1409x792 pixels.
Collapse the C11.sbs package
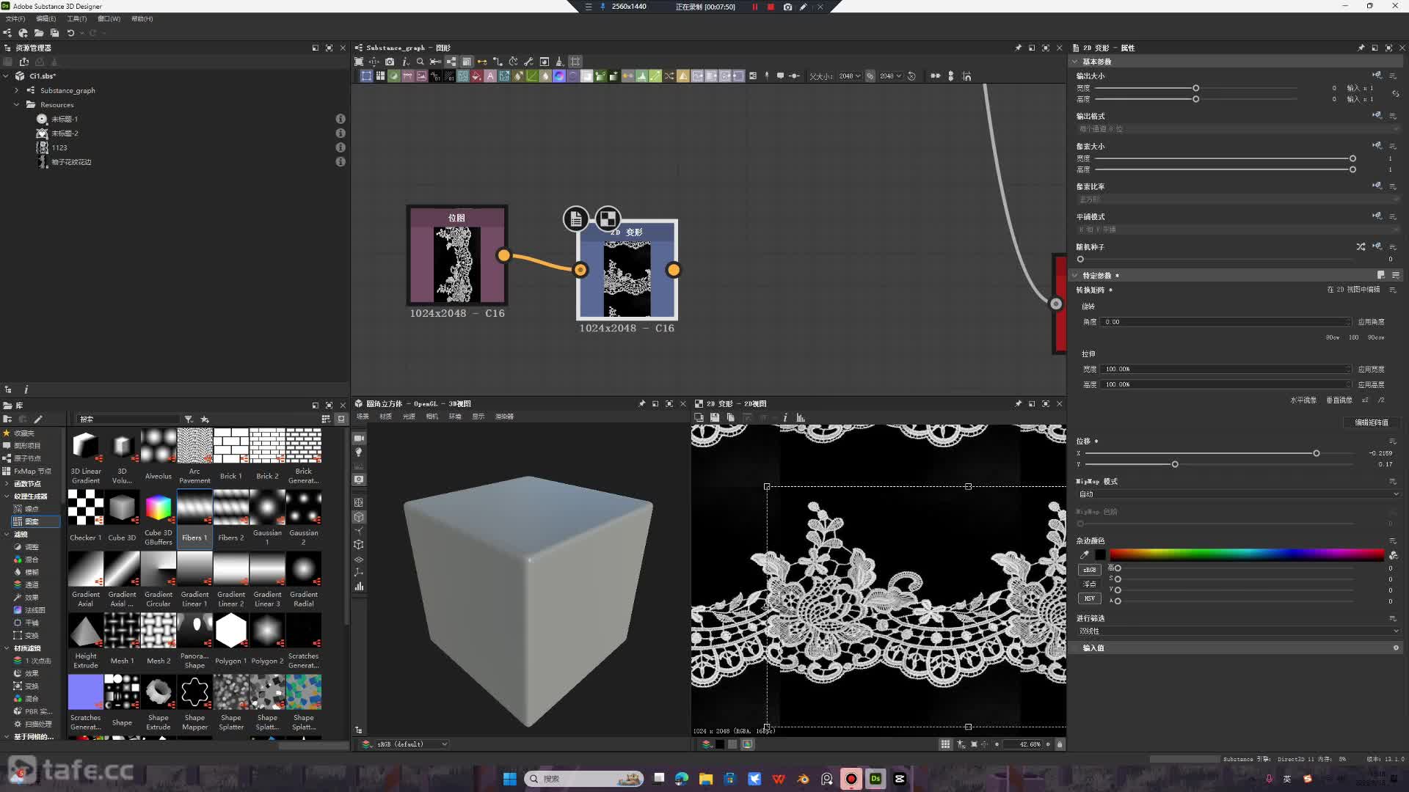(6, 76)
